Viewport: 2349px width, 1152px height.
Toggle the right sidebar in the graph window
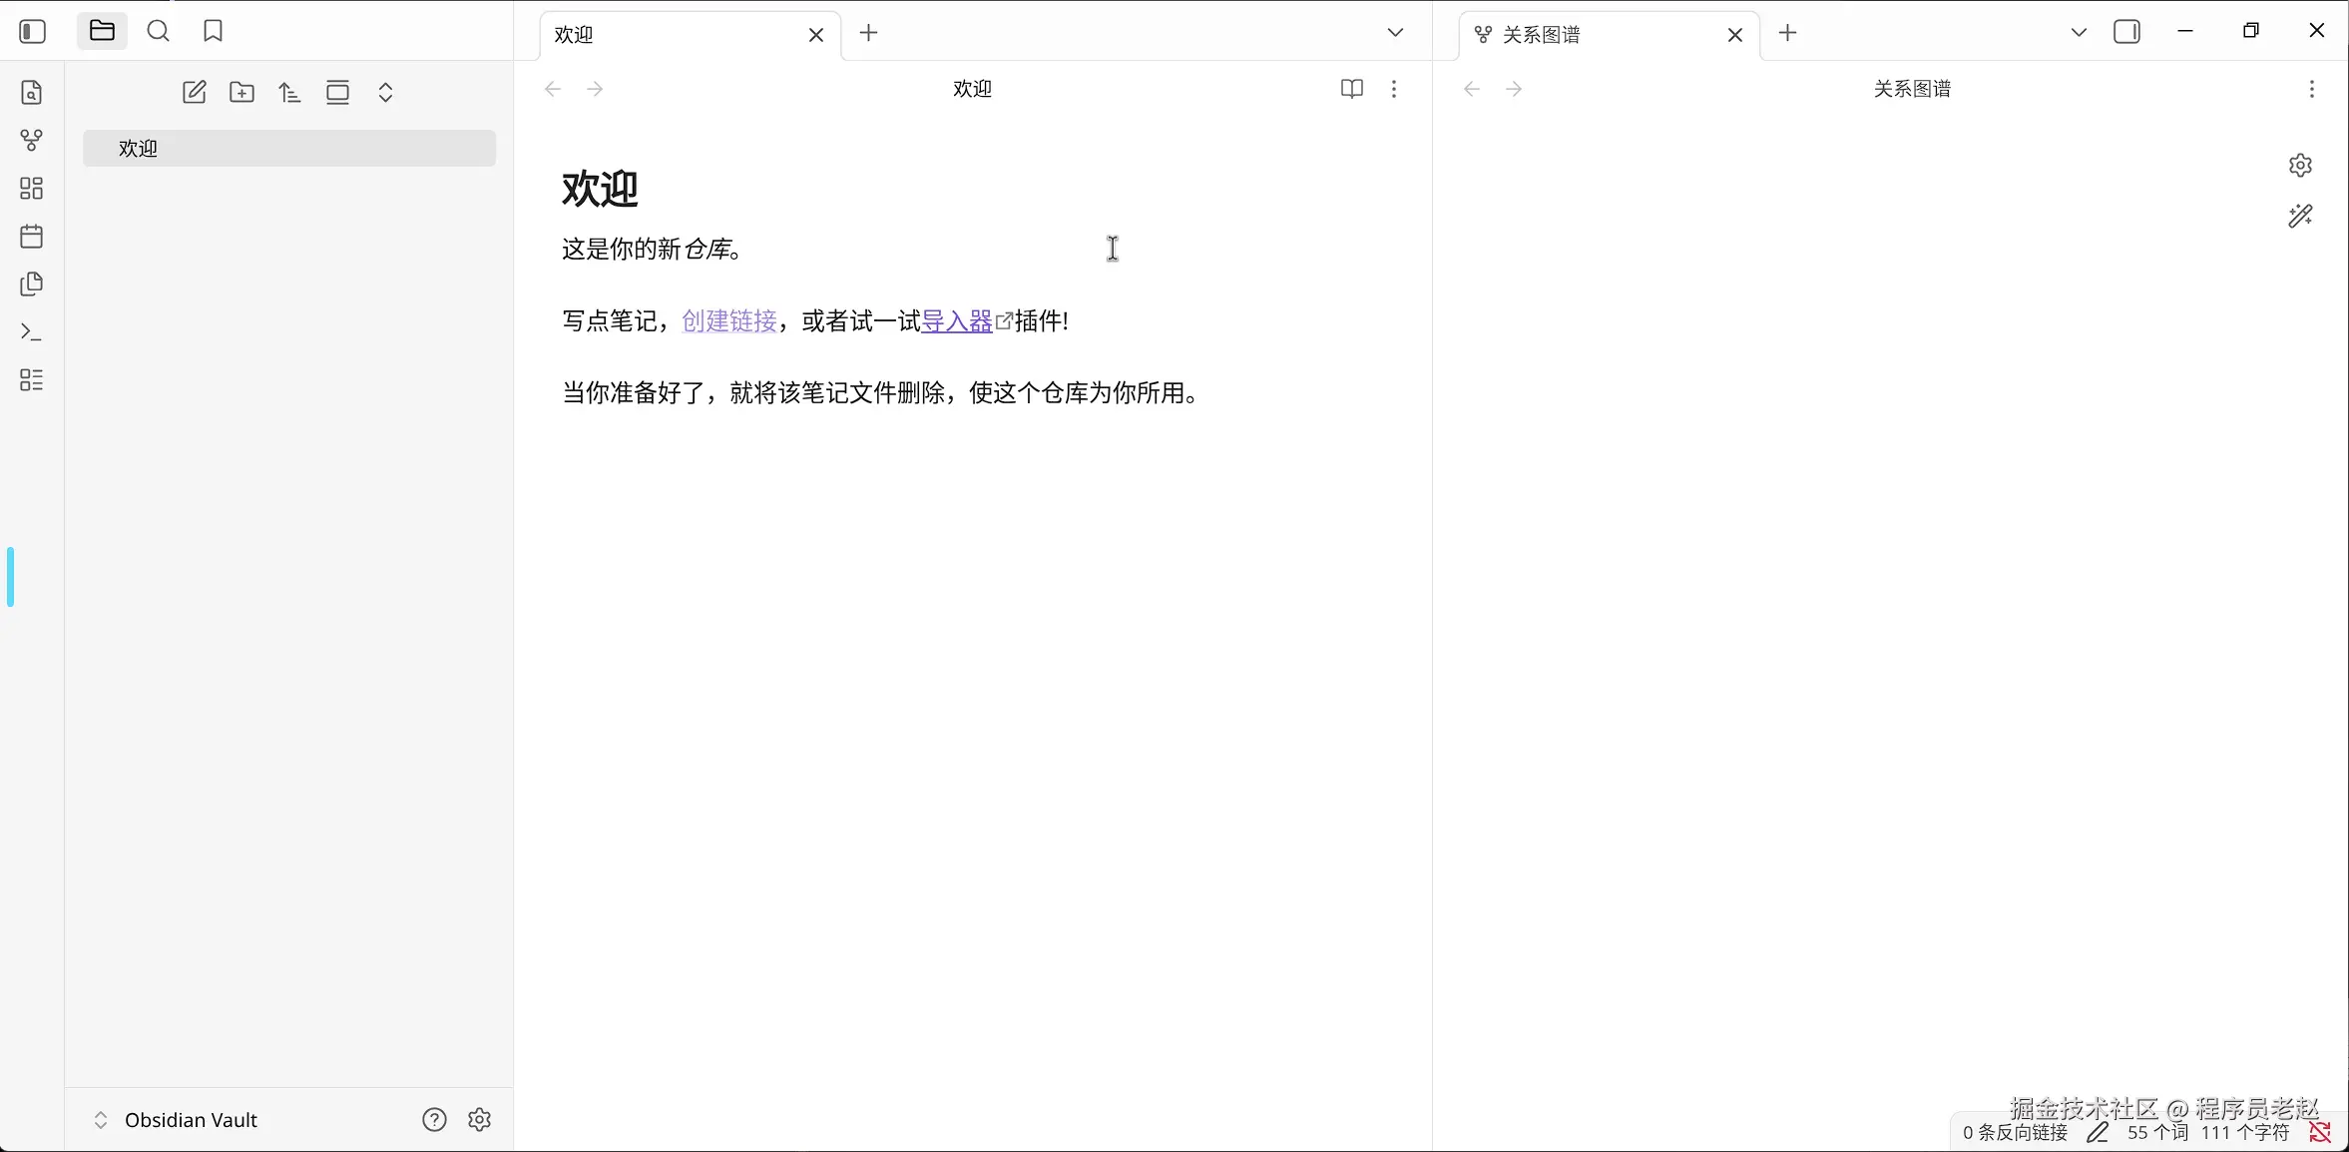pyautogui.click(x=2128, y=31)
